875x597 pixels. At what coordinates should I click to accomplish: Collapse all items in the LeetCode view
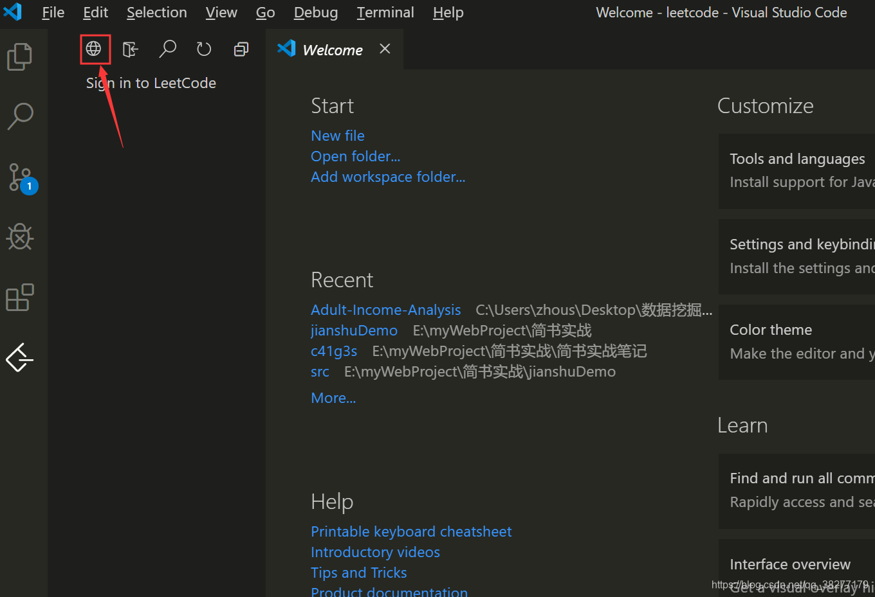coord(241,48)
